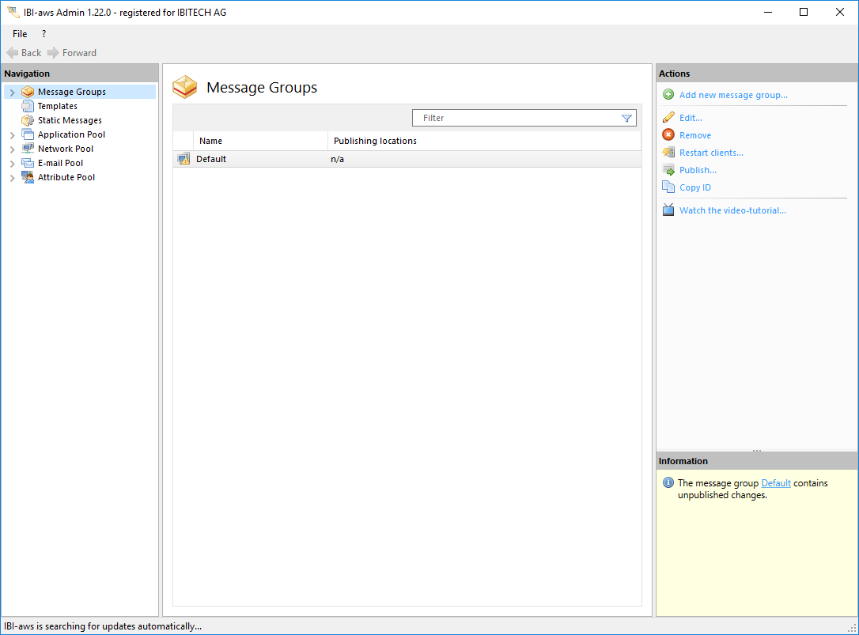Expand the Message Groups tree node
This screenshot has height=635, width=859.
(12, 93)
